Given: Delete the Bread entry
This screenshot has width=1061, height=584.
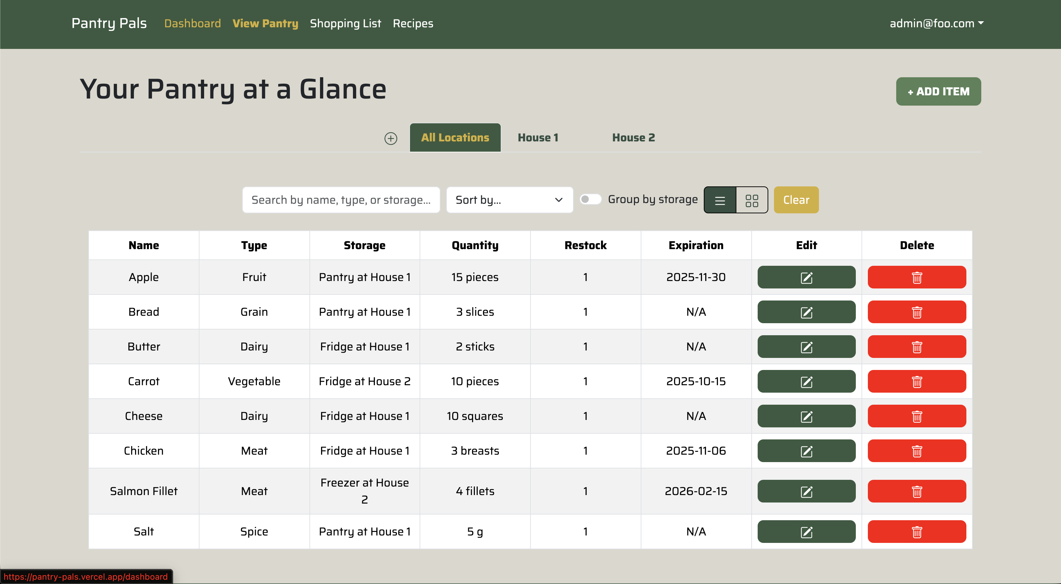Looking at the screenshot, I should [916, 312].
